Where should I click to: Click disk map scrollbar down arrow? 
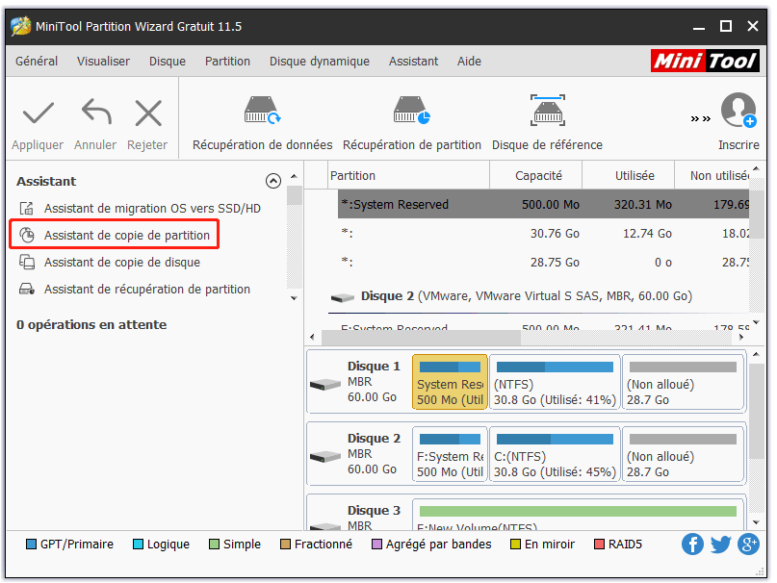click(756, 522)
